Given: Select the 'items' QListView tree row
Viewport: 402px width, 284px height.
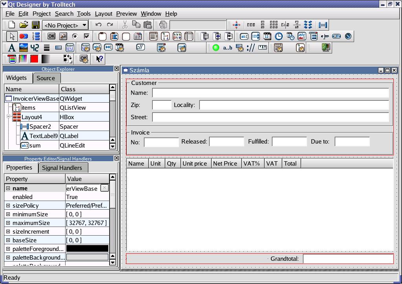Looking at the screenshot, I should click(57, 108).
